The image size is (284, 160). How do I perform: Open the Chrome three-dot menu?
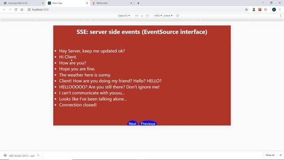tap(280, 10)
